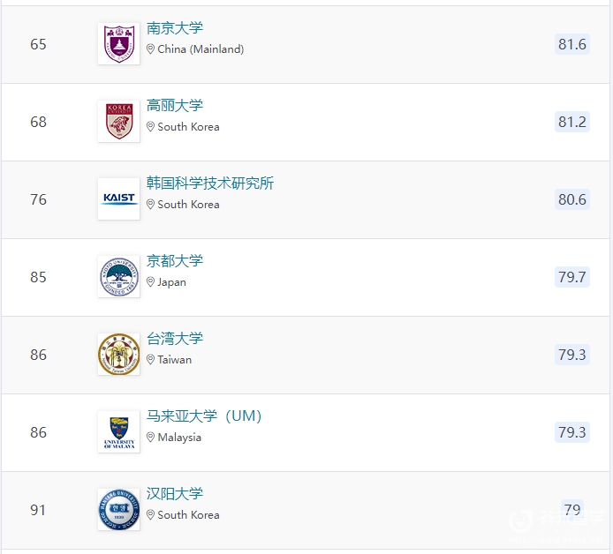Click the Hanyang University blue seal logo

(119, 510)
